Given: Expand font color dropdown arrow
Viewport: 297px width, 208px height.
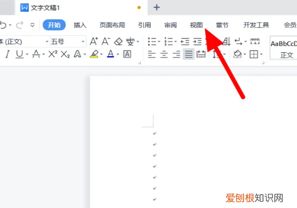Looking at the screenshot, I should [x=118, y=54].
